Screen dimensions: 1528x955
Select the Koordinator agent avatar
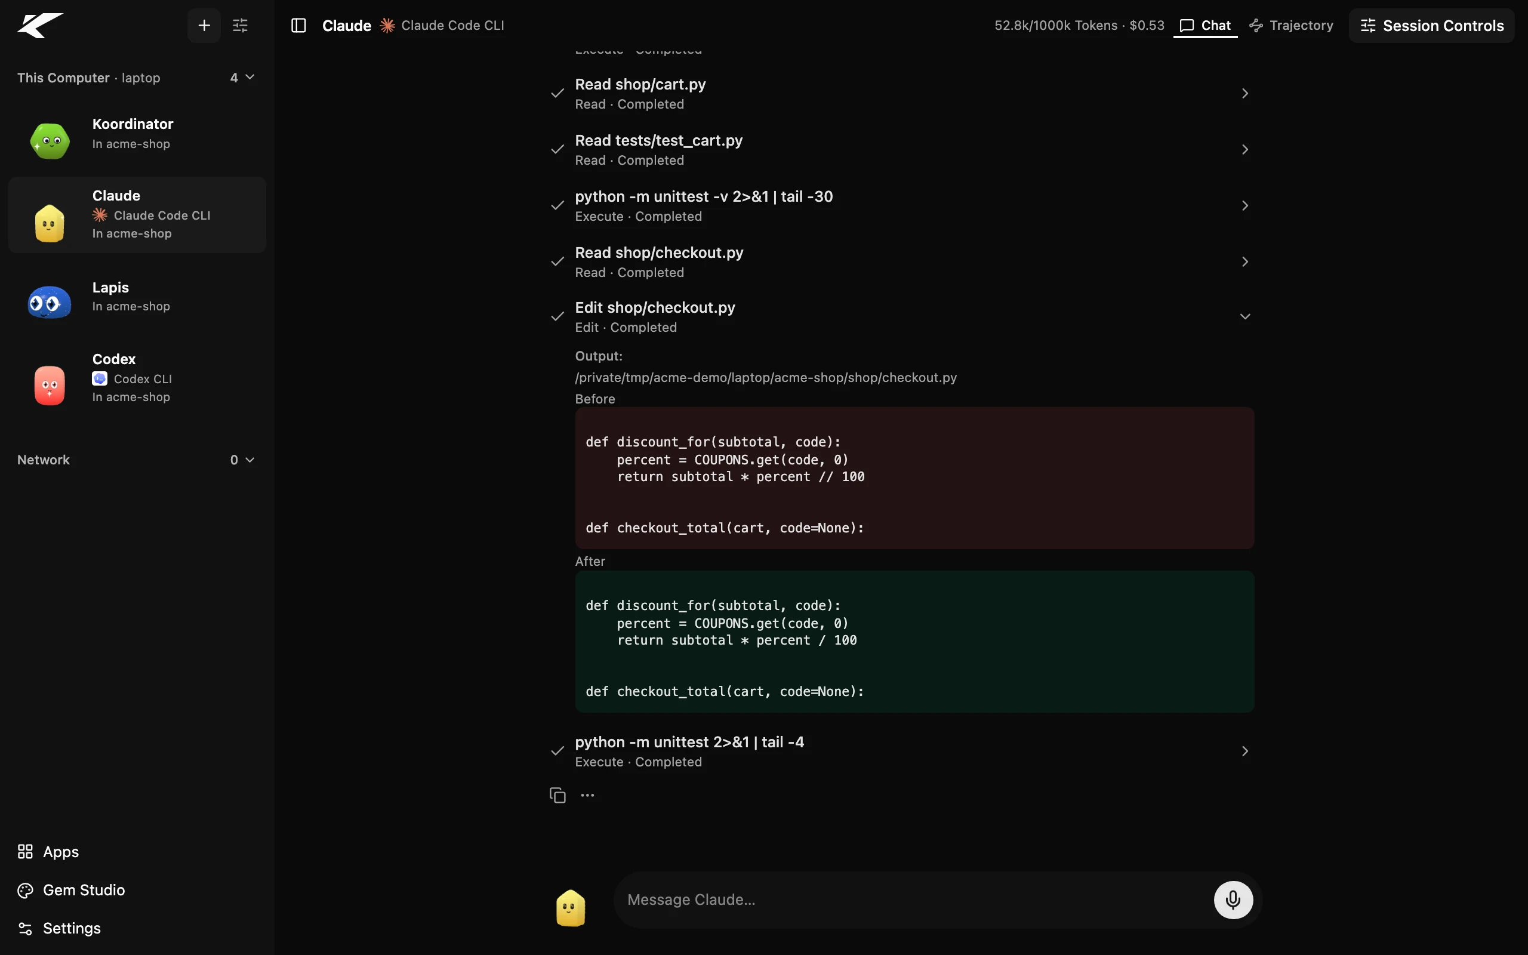tap(50, 140)
